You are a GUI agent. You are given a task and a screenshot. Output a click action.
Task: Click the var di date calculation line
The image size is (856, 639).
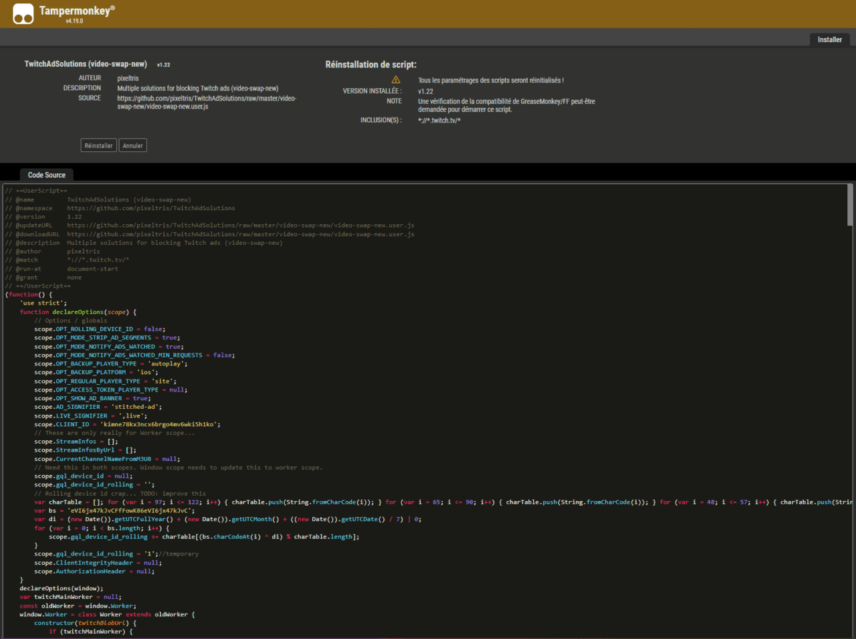(x=228, y=519)
